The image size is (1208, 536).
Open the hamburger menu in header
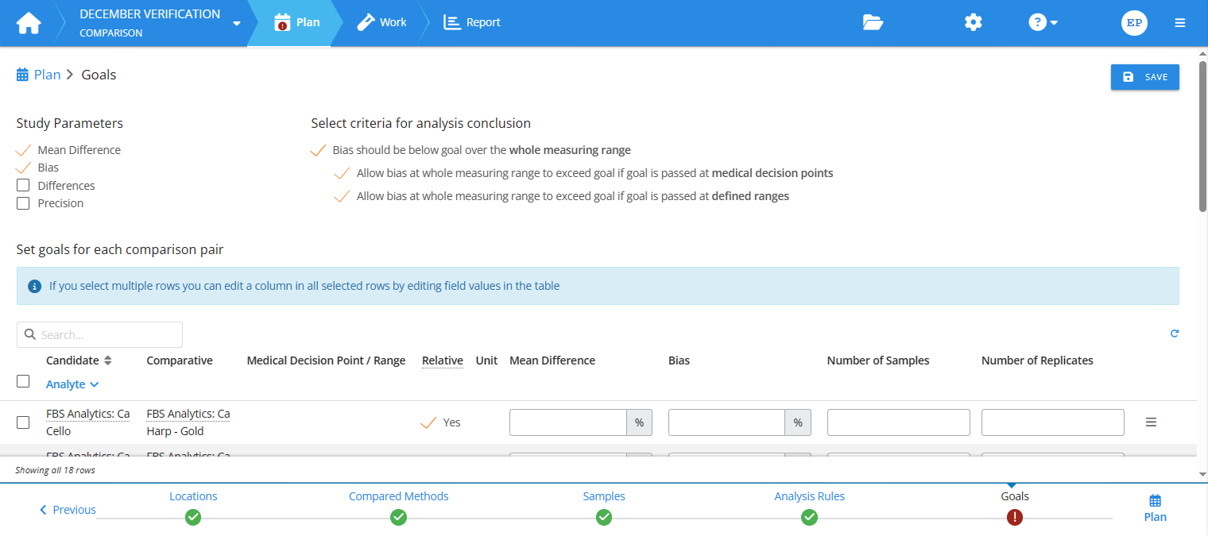point(1179,23)
